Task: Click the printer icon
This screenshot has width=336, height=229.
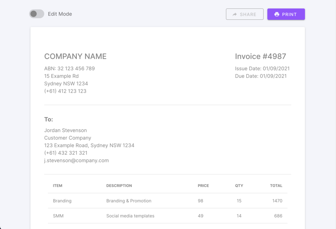Action: (277, 14)
